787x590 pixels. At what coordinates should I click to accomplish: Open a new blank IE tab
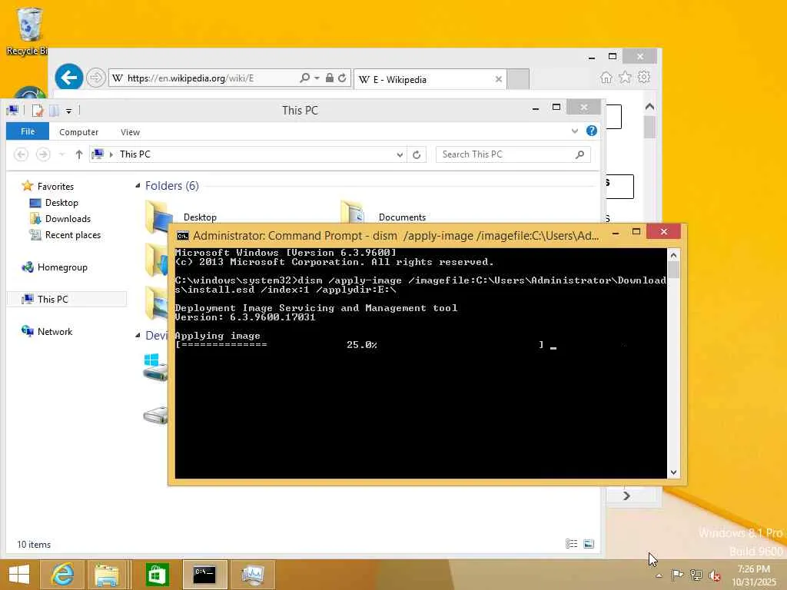(x=518, y=79)
